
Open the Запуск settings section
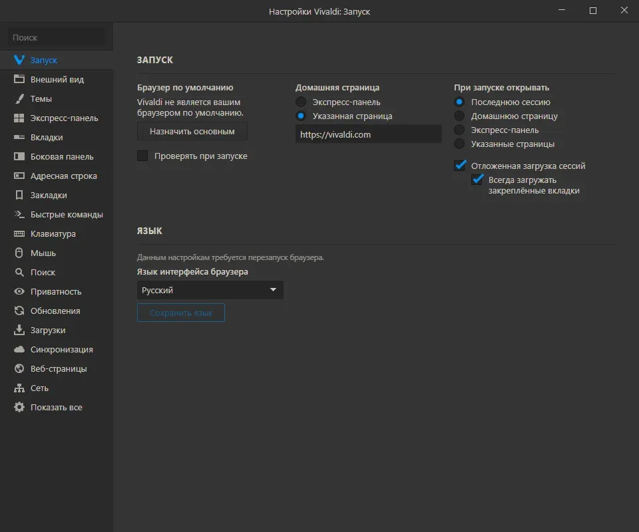56,61
